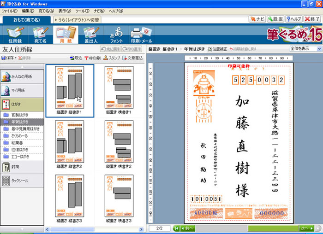Click the 文章差込 text insert tool
This screenshot has height=234, width=323.
pos(132,58)
